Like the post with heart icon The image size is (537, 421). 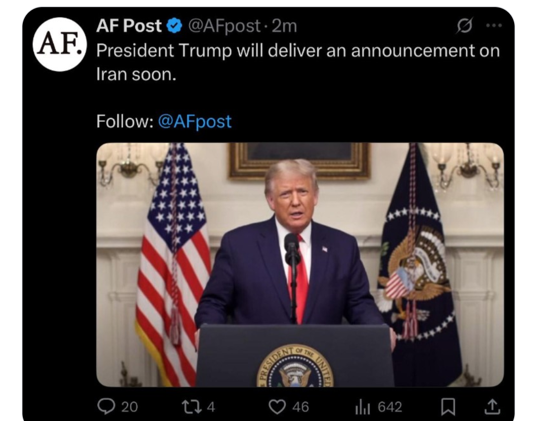tap(277, 407)
